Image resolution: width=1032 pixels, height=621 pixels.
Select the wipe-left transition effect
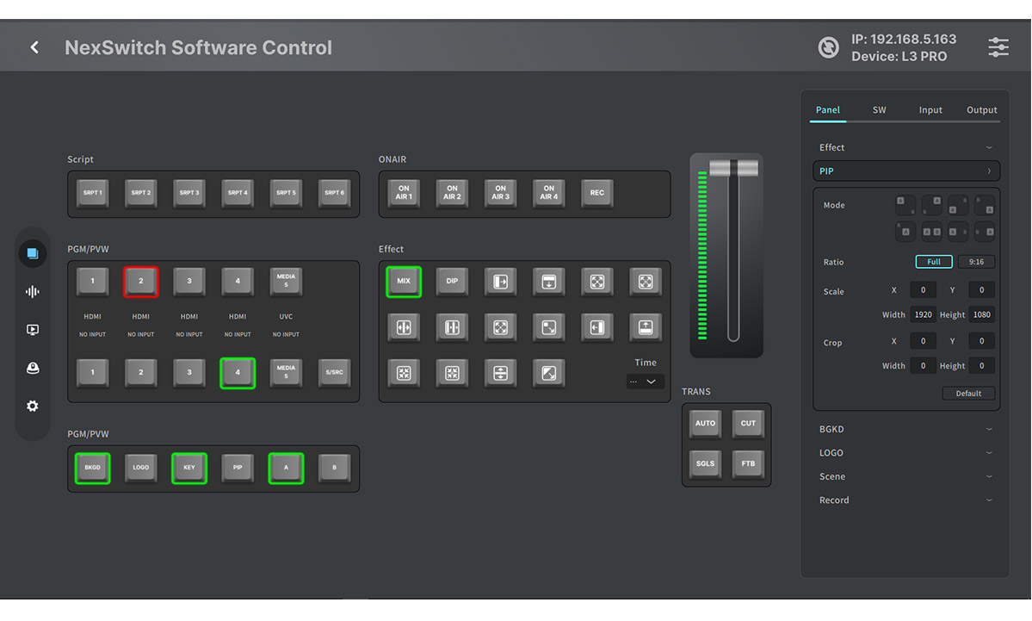597,327
